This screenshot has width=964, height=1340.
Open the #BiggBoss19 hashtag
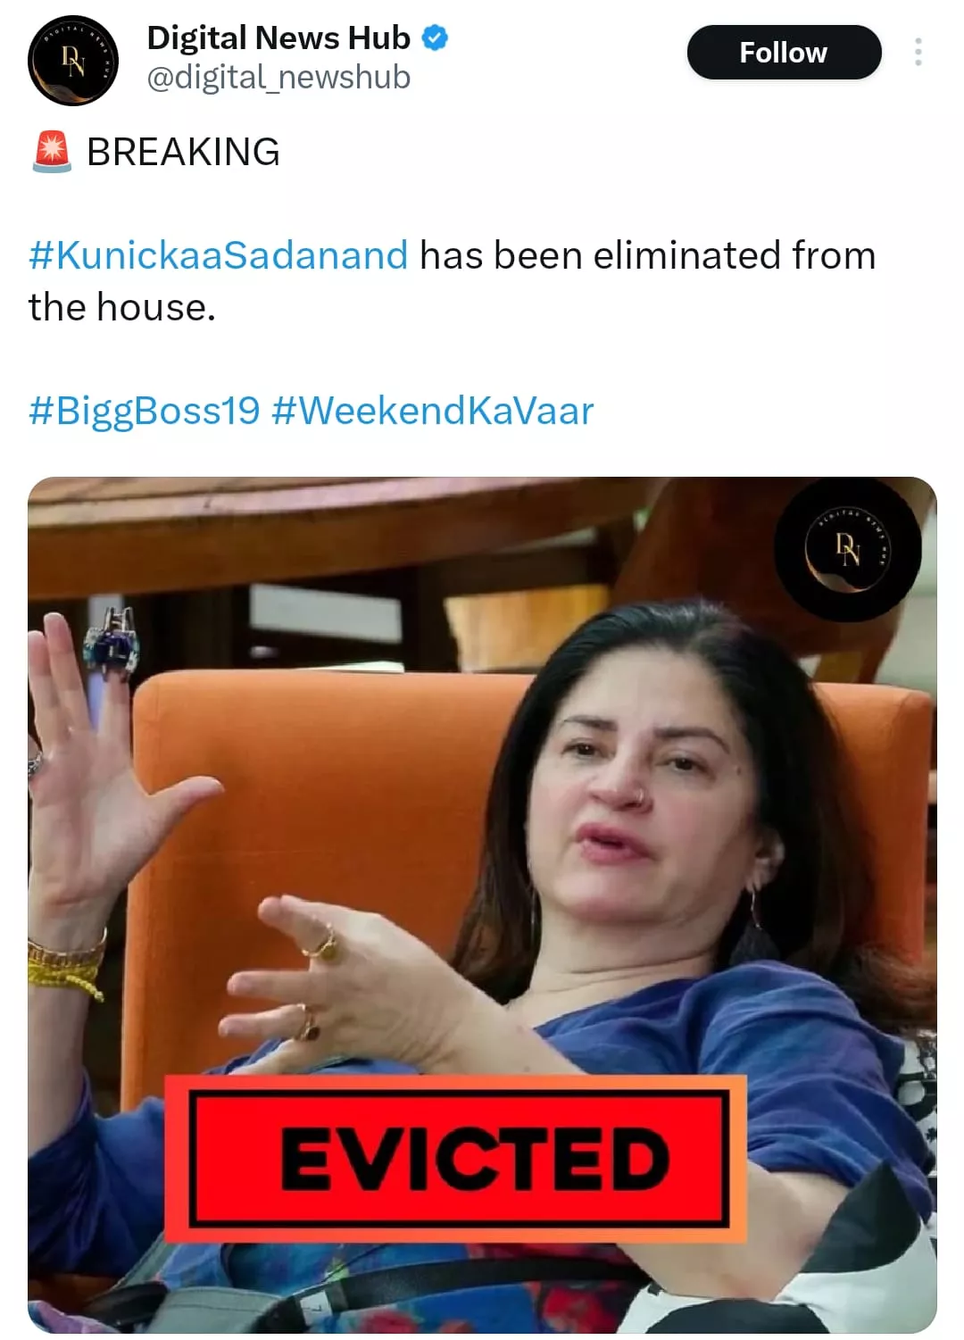[x=144, y=411]
